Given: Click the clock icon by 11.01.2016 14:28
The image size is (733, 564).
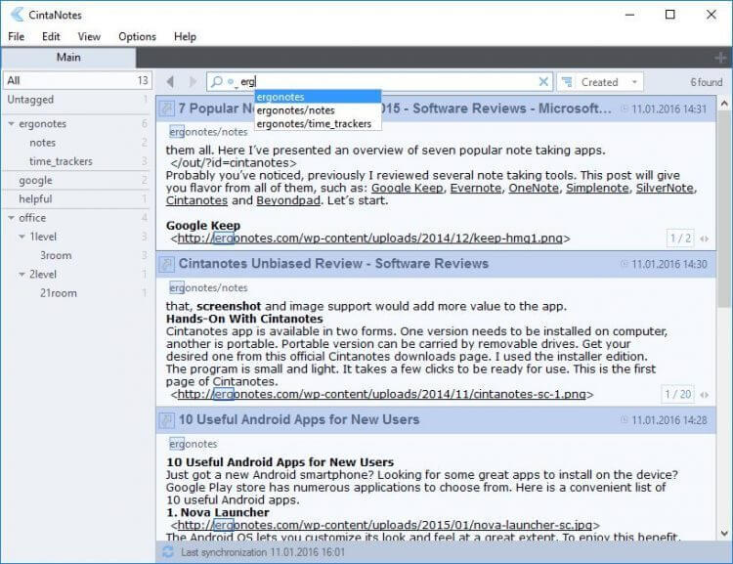Looking at the screenshot, I should coord(625,420).
